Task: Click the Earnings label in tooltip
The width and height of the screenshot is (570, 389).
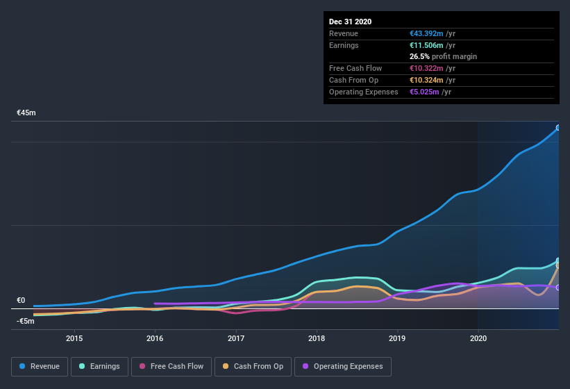Action: pyautogui.click(x=344, y=45)
